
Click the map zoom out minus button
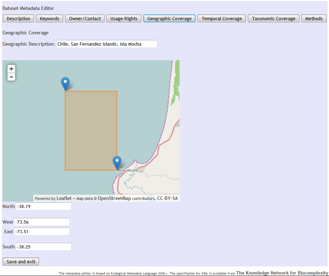click(11, 77)
